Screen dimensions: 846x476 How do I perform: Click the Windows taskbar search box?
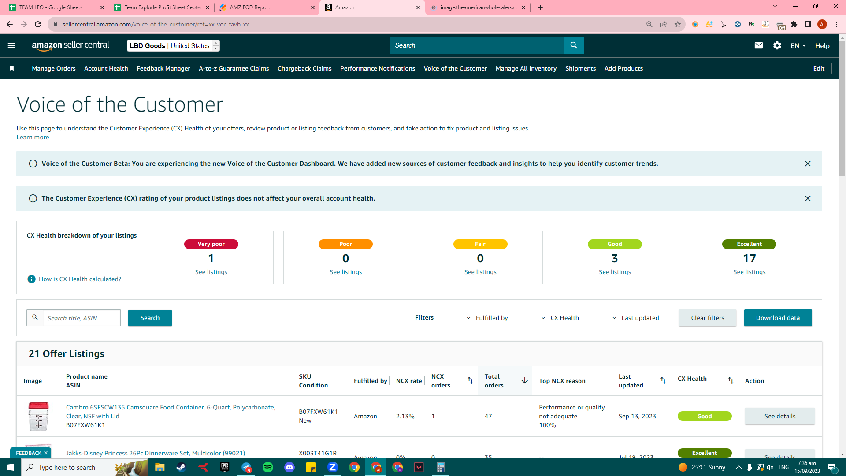(84, 467)
